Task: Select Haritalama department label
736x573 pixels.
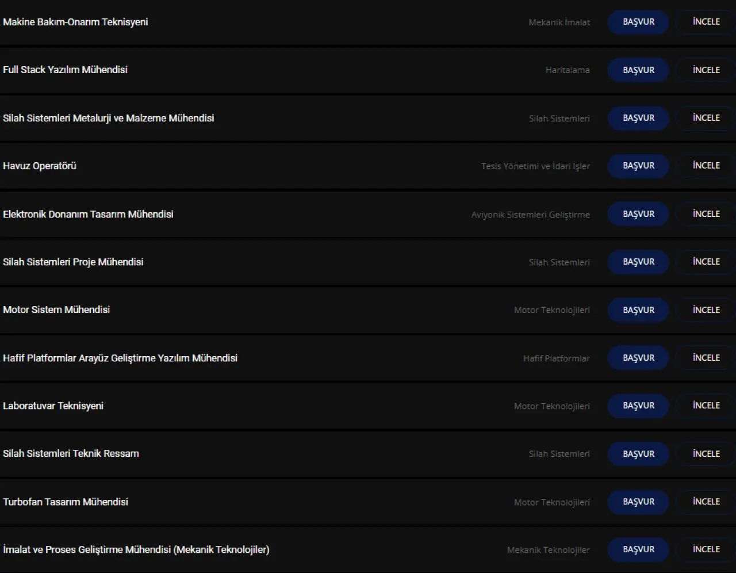Action: click(x=568, y=70)
